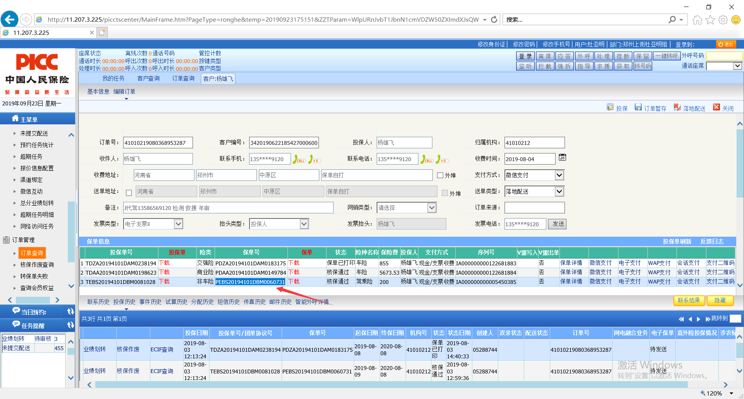This screenshot has height=399, width=744.
Task: Open the calendar picker beside 收费时间
Action: coord(562,157)
